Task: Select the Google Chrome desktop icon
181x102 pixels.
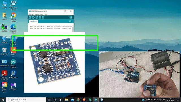Action: click(13, 17)
